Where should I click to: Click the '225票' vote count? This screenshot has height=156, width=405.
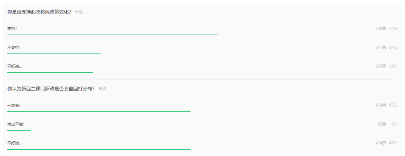(381, 66)
